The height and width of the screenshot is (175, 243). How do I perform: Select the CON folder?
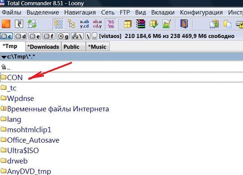14,77
